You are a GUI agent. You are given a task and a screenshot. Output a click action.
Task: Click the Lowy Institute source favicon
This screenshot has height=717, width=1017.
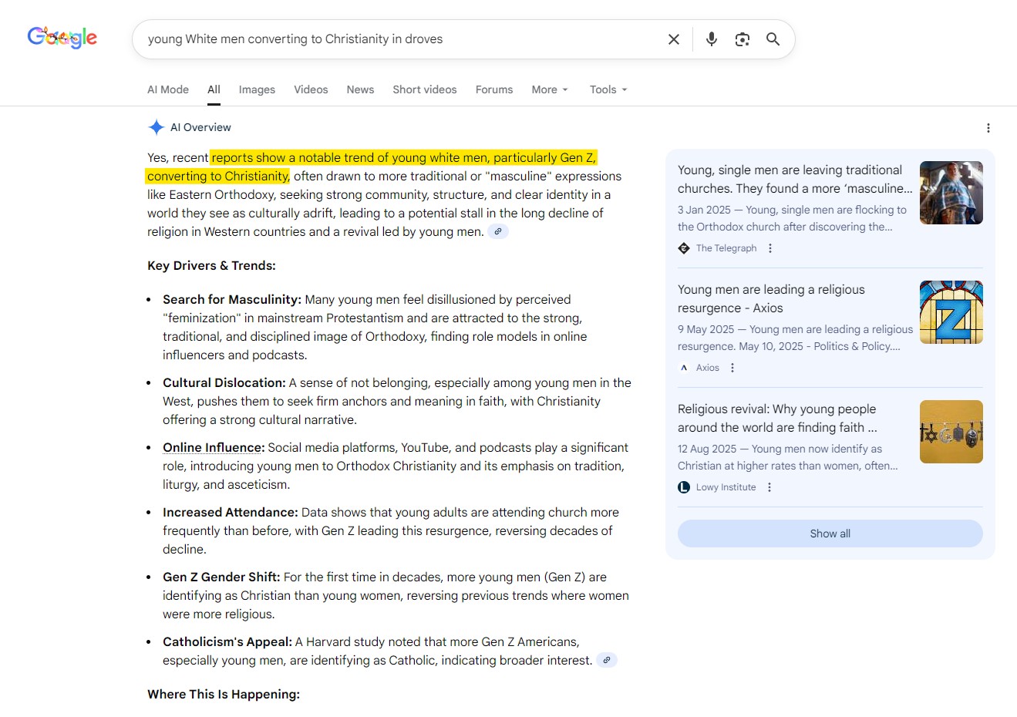(684, 487)
